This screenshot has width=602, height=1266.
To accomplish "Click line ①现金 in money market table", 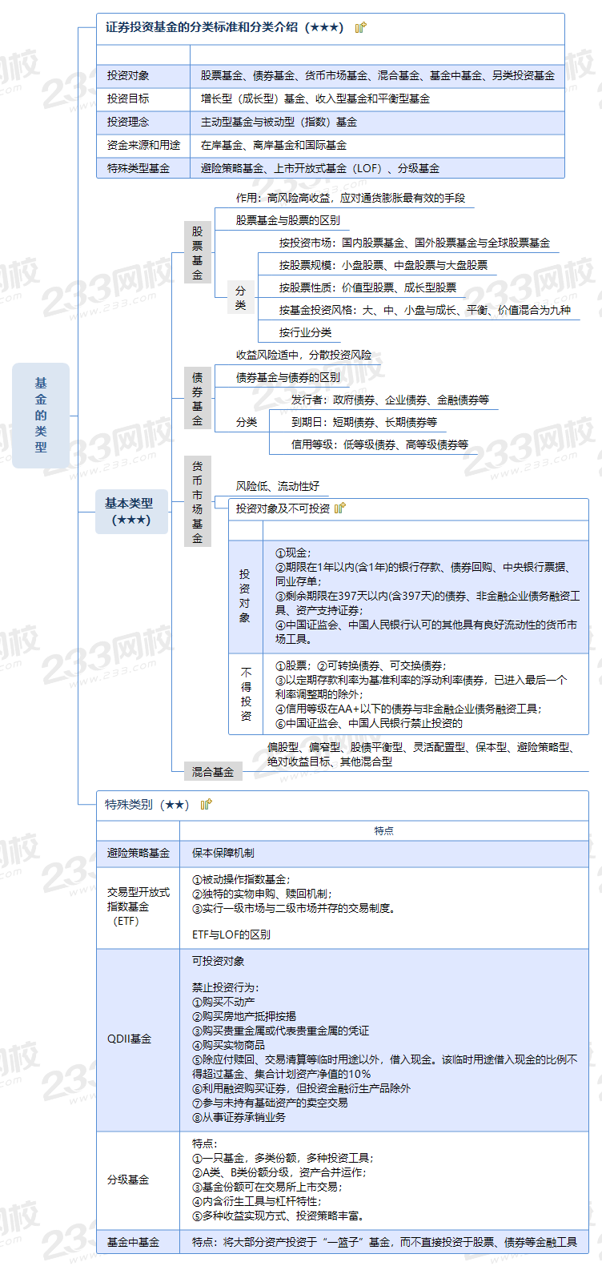I will [x=293, y=553].
